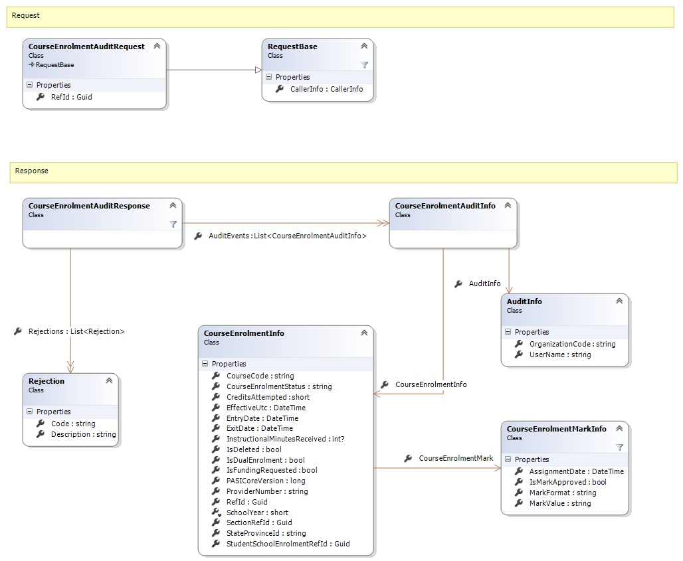Collapse Properties section in CourseEnrolmentMarkInfo
The width and height of the screenshot is (683, 561).
[508, 459]
